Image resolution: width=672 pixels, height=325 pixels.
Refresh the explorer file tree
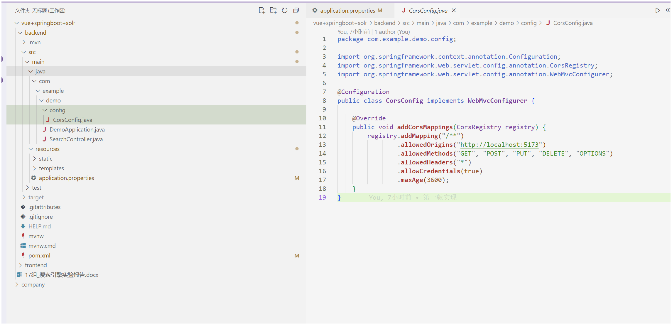pyautogui.click(x=285, y=11)
